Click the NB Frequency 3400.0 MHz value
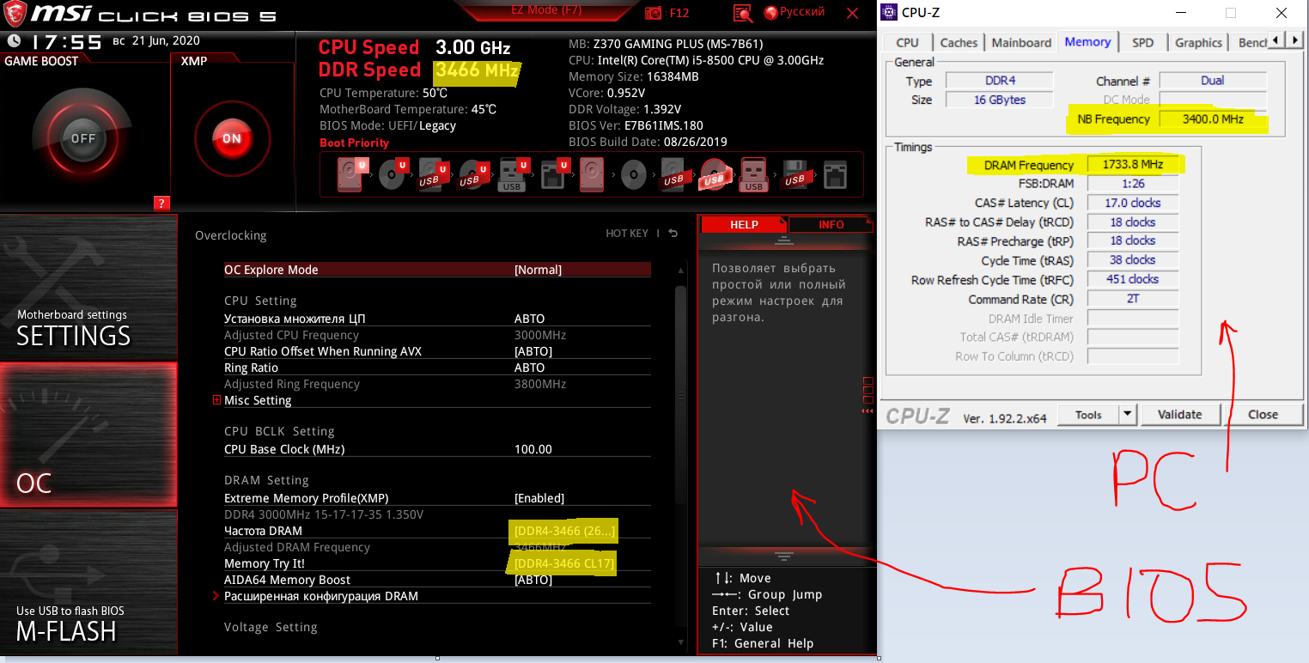Image resolution: width=1309 pixels, height=663 pixels. (x=1212, y=119)
